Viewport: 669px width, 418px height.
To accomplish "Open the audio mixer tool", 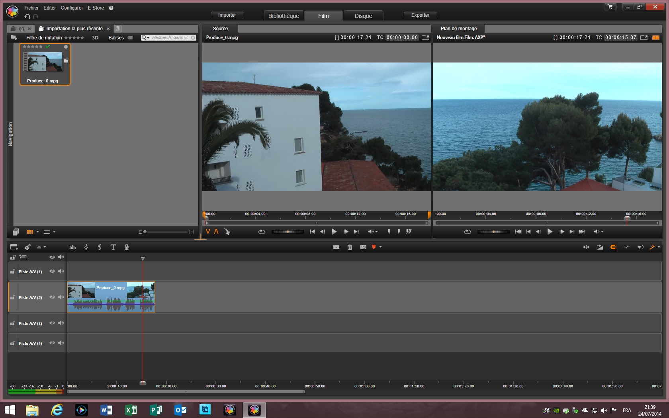I will click(x=72, y=247).
